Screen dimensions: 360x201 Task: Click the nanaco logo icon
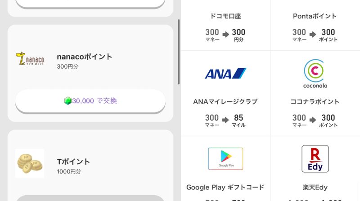pyautogui.click(x=30, y=59)
